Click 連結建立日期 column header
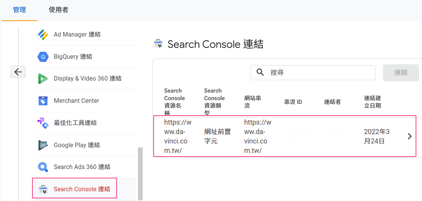Viewport: 422px width, 201px height. click(373, 102)
